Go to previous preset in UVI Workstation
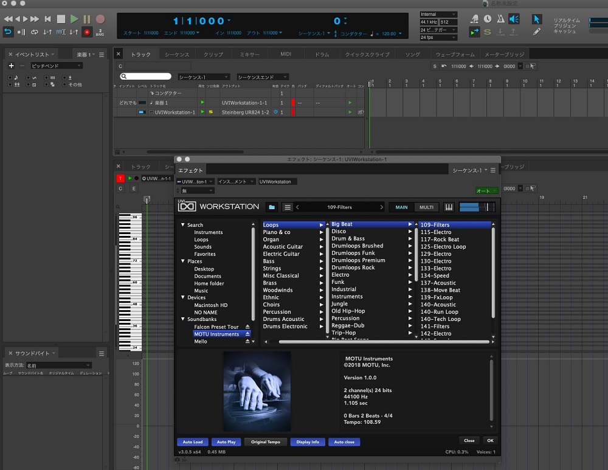 click(x=297, y=207)
